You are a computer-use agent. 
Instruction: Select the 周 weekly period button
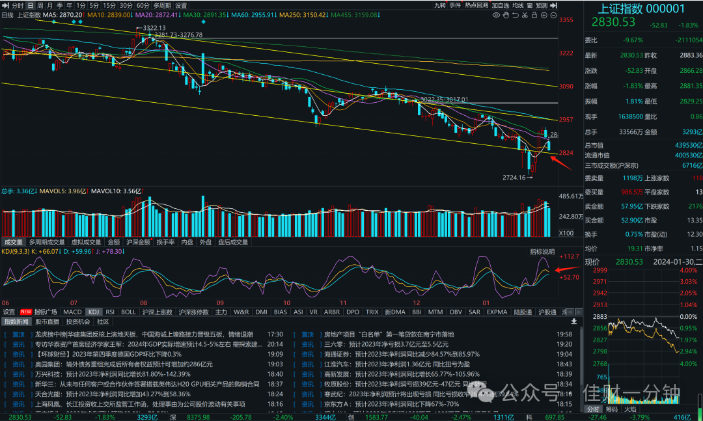(40, 5)
